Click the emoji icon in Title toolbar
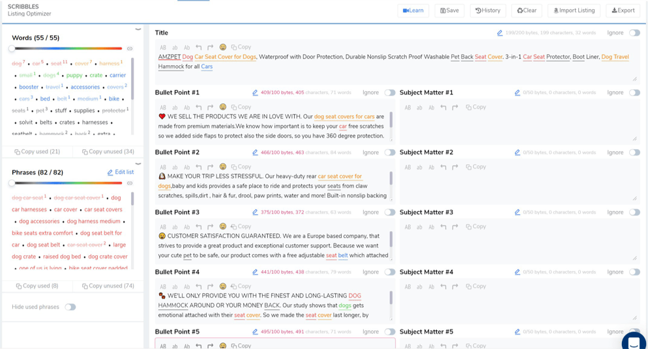This screenshot has width=648, height=349. click(x=223, y=47)
